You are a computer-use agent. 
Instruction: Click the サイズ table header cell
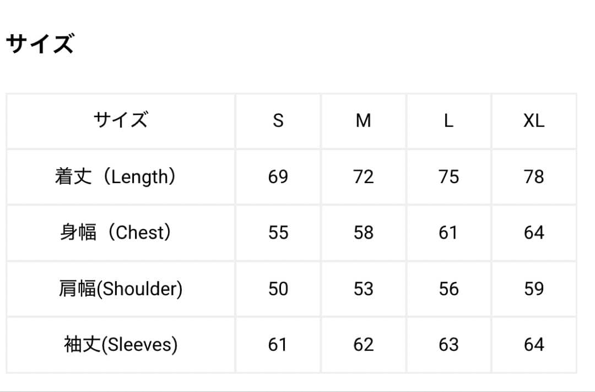(x=121, y=119)
